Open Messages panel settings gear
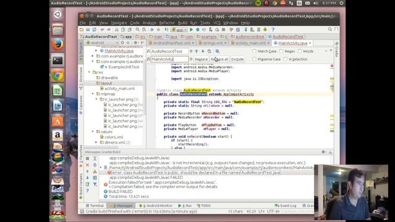 pos(323,152)
